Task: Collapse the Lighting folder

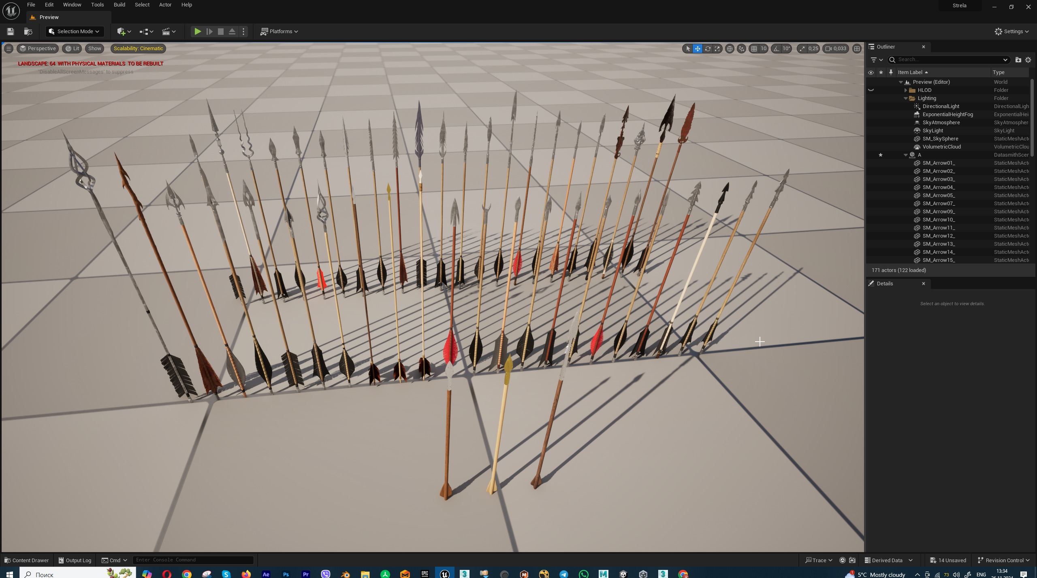Action: coord(906,98)
